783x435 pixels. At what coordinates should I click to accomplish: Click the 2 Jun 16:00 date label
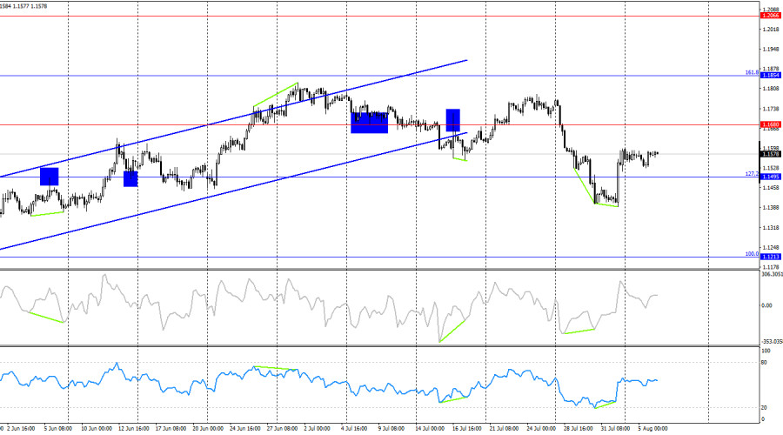click(21, 429)
